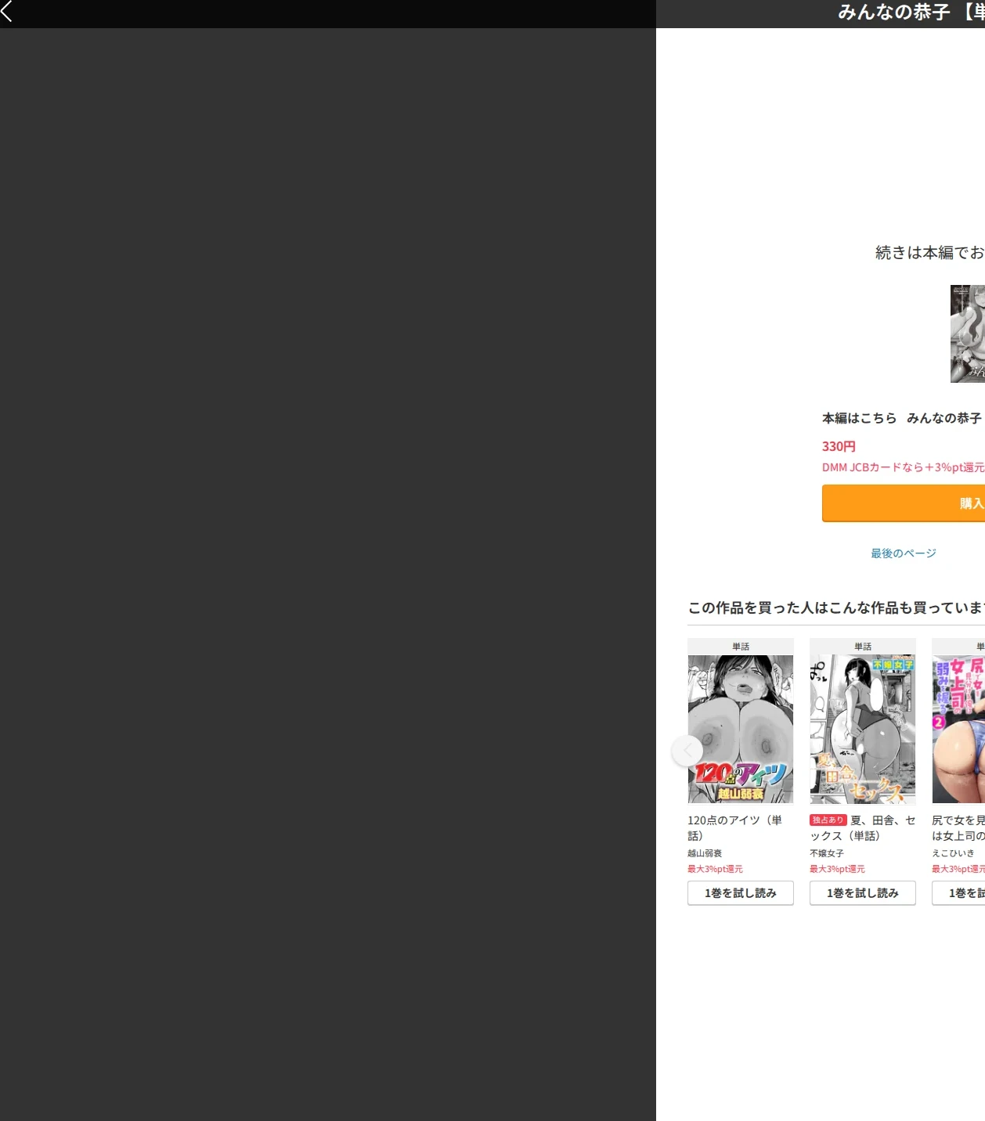Click the red 独占あり badge
Viewport: 985px width, 1121px height.
click(x=828, y=820)
